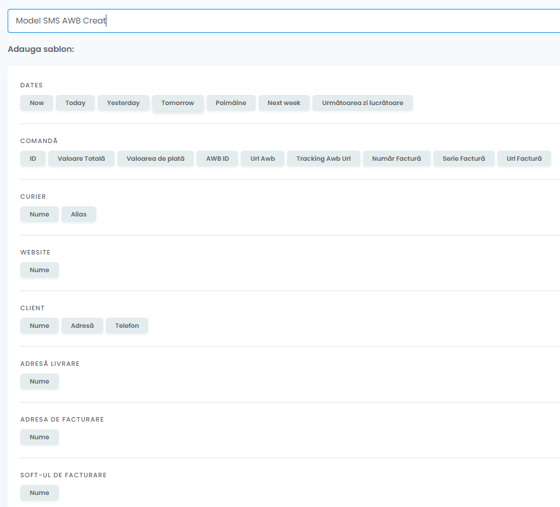This screenshot has width=560, height=507.
Task: Add the order ID tag
Action: tap(33, 158)
